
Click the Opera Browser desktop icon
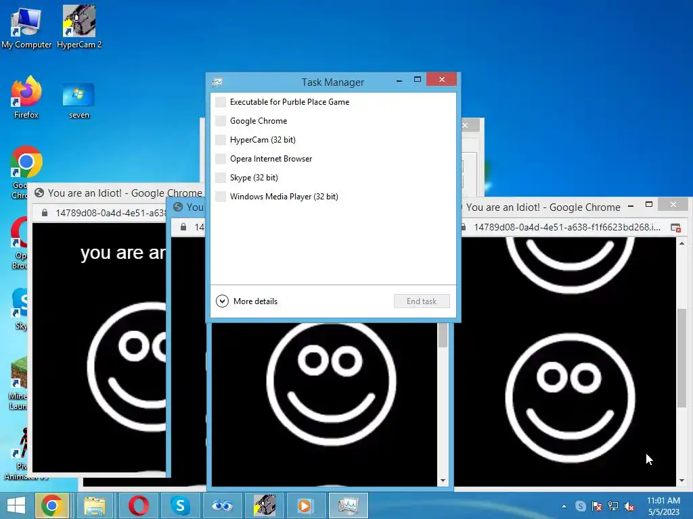point(18,243)
